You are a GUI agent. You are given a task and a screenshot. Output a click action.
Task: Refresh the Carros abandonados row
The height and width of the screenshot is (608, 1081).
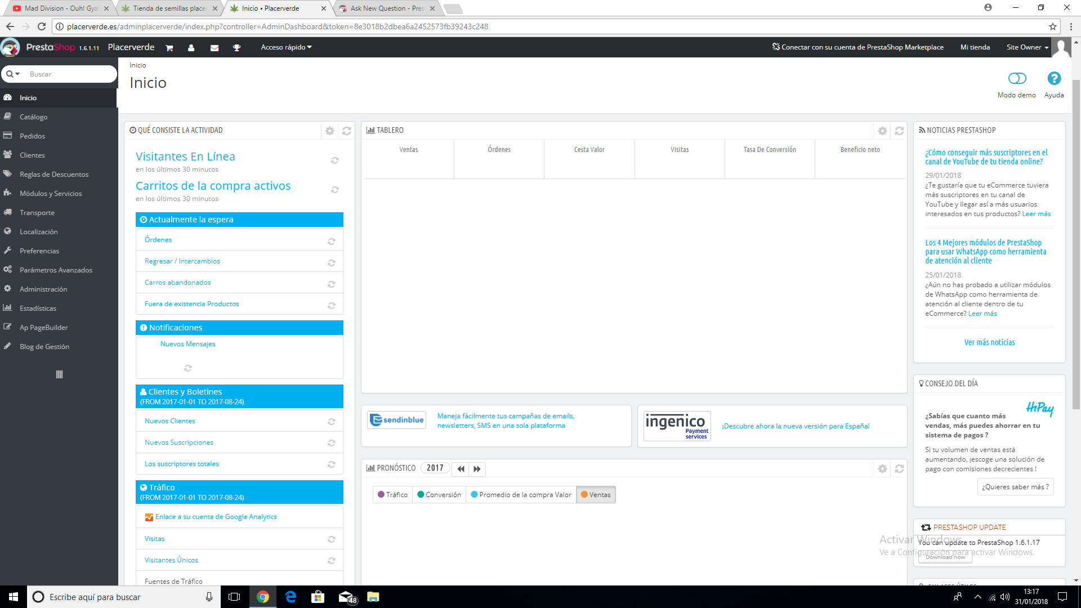pyautogui.click(x=331, y=284)
